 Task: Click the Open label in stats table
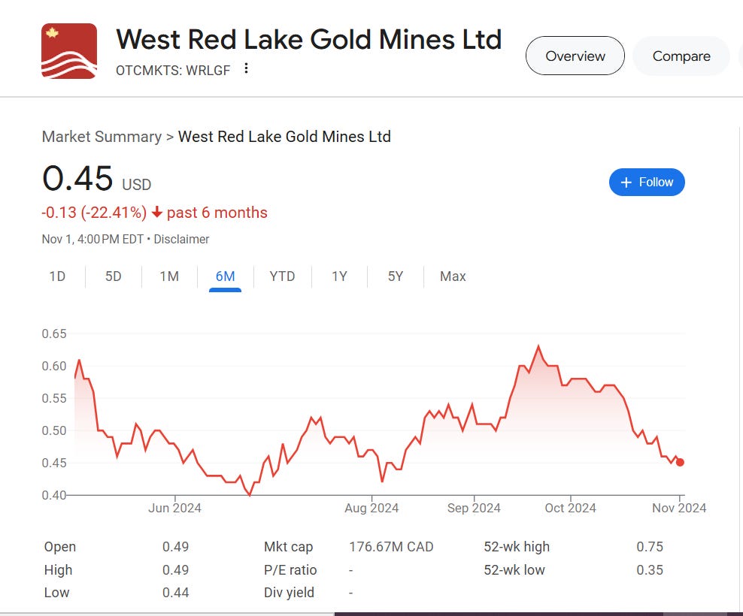[60, 547]
